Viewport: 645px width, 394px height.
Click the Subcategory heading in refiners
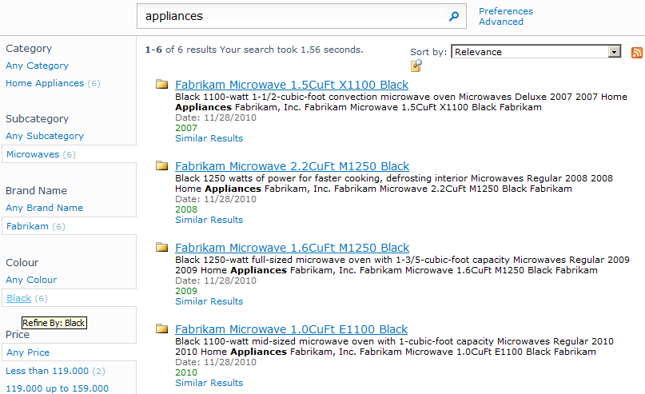[x=37, y=119]
